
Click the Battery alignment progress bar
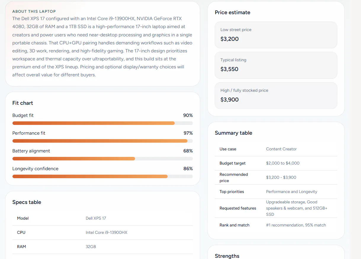[x=102, y=159]
